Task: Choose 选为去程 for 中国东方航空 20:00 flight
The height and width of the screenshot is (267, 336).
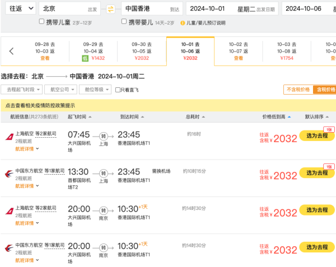Action: pos(317,247)
